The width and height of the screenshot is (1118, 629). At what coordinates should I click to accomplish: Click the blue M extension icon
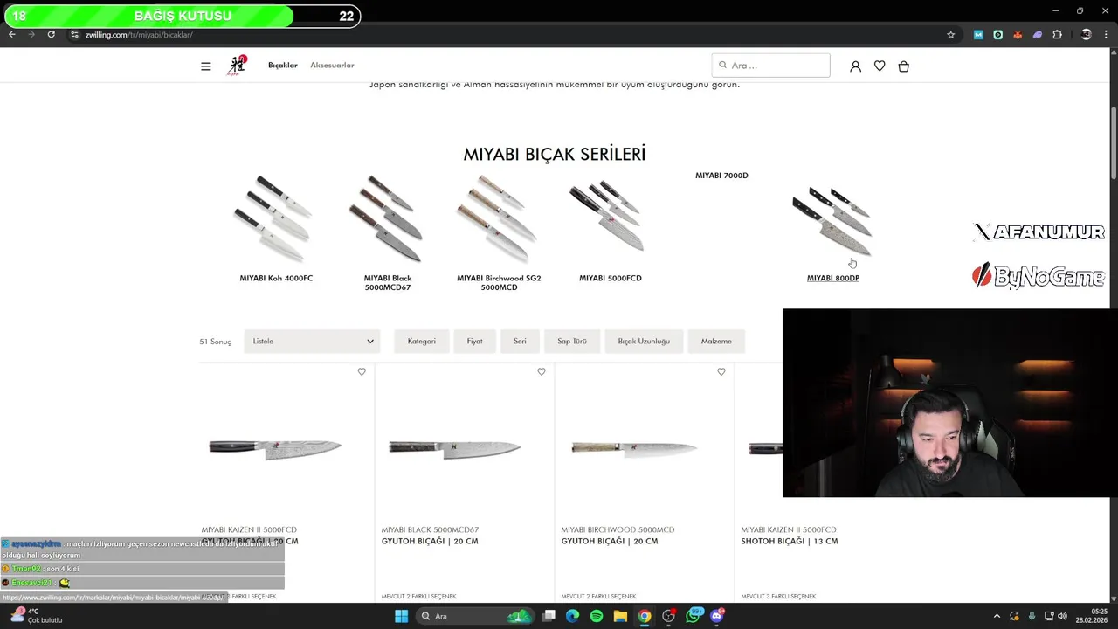pos(978,35)
